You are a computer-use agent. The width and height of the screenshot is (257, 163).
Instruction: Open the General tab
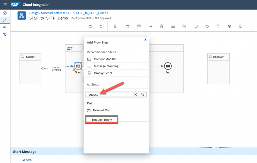pyautogui.click(x=27, y=160)
